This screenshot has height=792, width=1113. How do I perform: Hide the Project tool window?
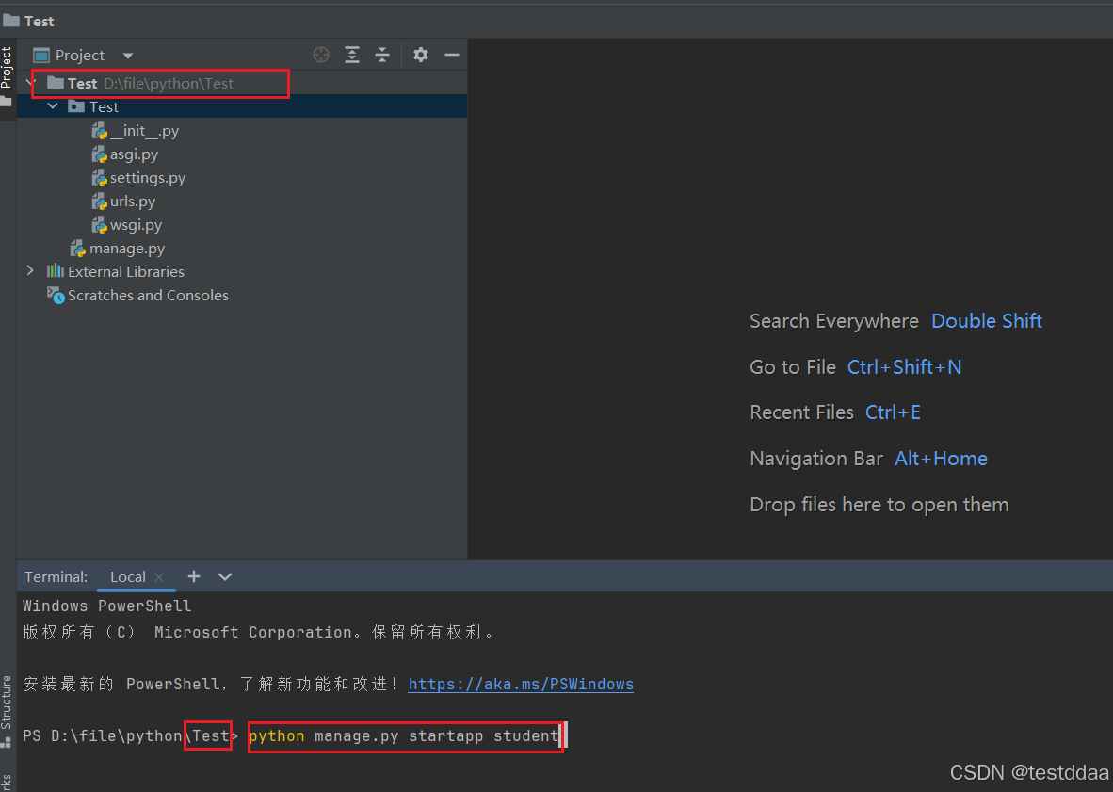[451, 55]
